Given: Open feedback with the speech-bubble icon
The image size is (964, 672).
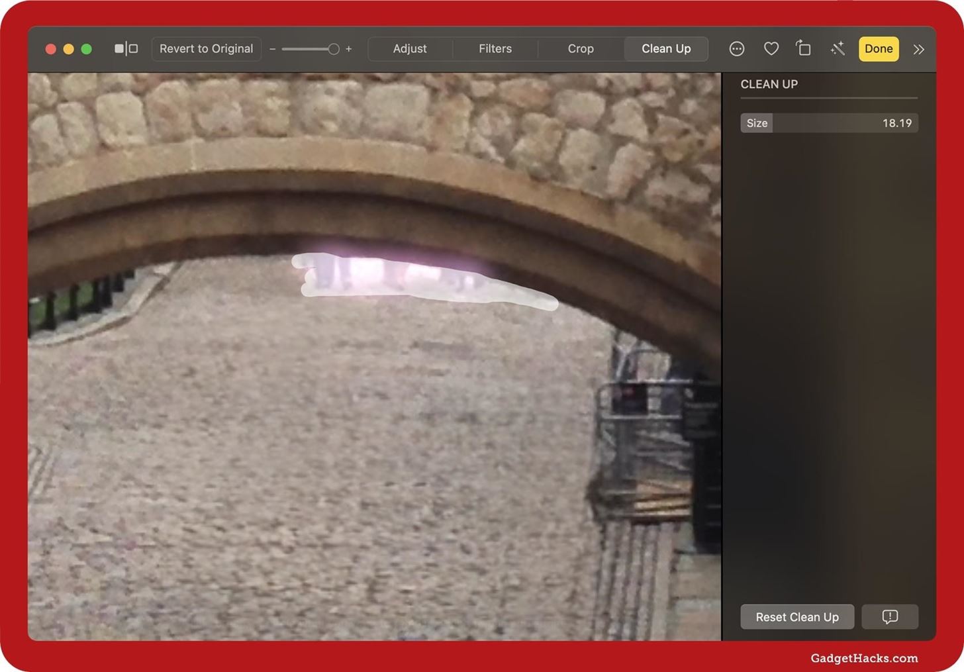Looking at the screenshot, I should 890,616.
